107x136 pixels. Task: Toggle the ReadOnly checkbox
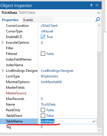(43, 110)
